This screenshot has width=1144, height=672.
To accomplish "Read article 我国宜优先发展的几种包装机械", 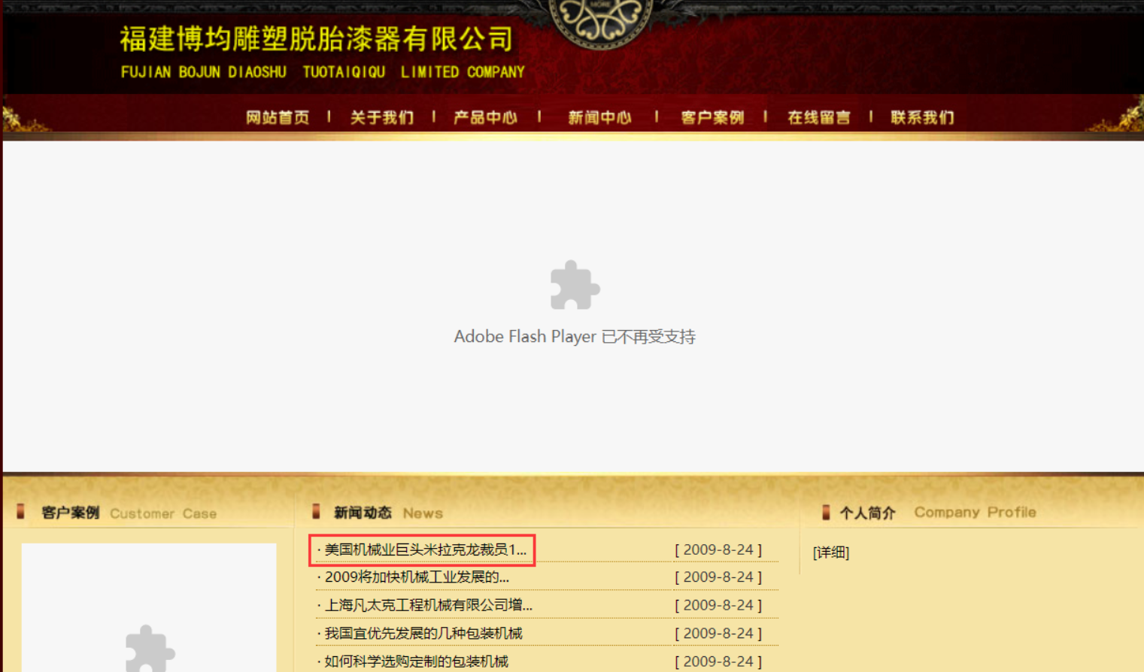I will coord(423,633).
